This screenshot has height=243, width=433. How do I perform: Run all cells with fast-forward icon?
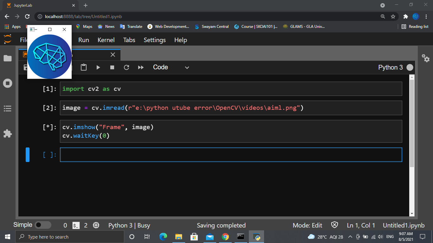pyautogui.click(x=141, y=67)
